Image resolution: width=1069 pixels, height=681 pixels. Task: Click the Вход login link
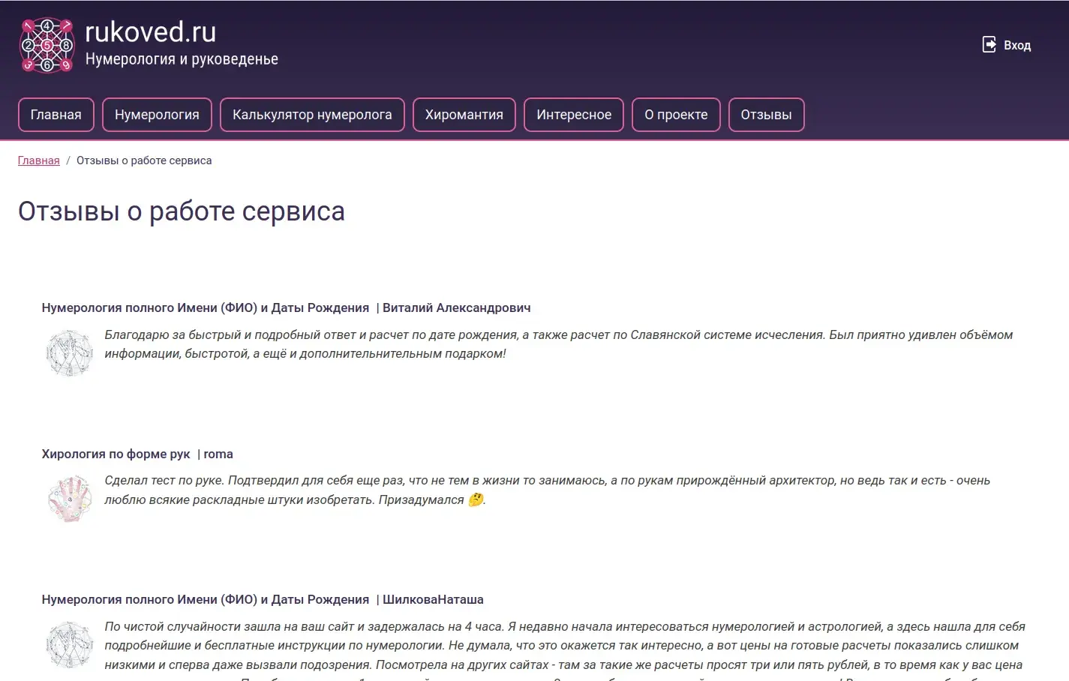(1016, 46)
